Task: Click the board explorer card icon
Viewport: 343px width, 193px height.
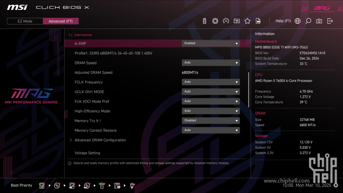Action: pyautogui.click(x=237, y=21)
